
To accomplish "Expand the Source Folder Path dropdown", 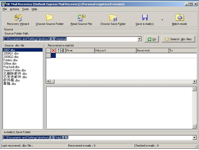I will (140, 39).
